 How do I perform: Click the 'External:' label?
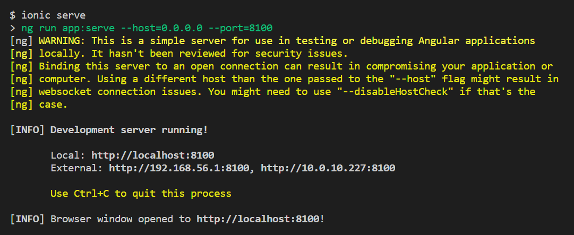[77, 168]
